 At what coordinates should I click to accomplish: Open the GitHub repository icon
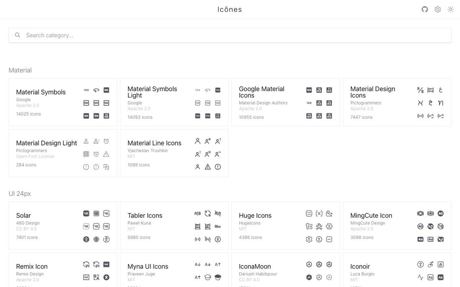[425, 9]
